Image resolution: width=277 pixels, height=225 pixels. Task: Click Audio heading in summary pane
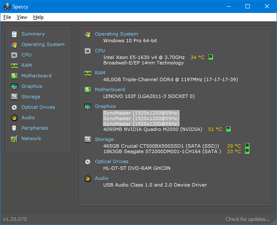[102, 178]
